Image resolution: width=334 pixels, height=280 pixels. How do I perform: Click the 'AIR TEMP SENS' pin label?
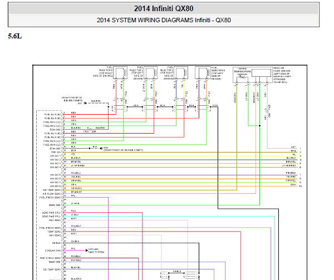(x=52, y=190)
